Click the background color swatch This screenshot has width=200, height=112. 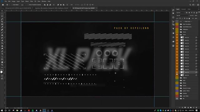coord(3,73)
